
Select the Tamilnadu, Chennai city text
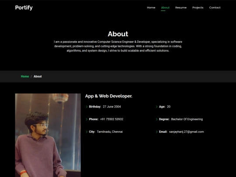[x=110, y=132]
